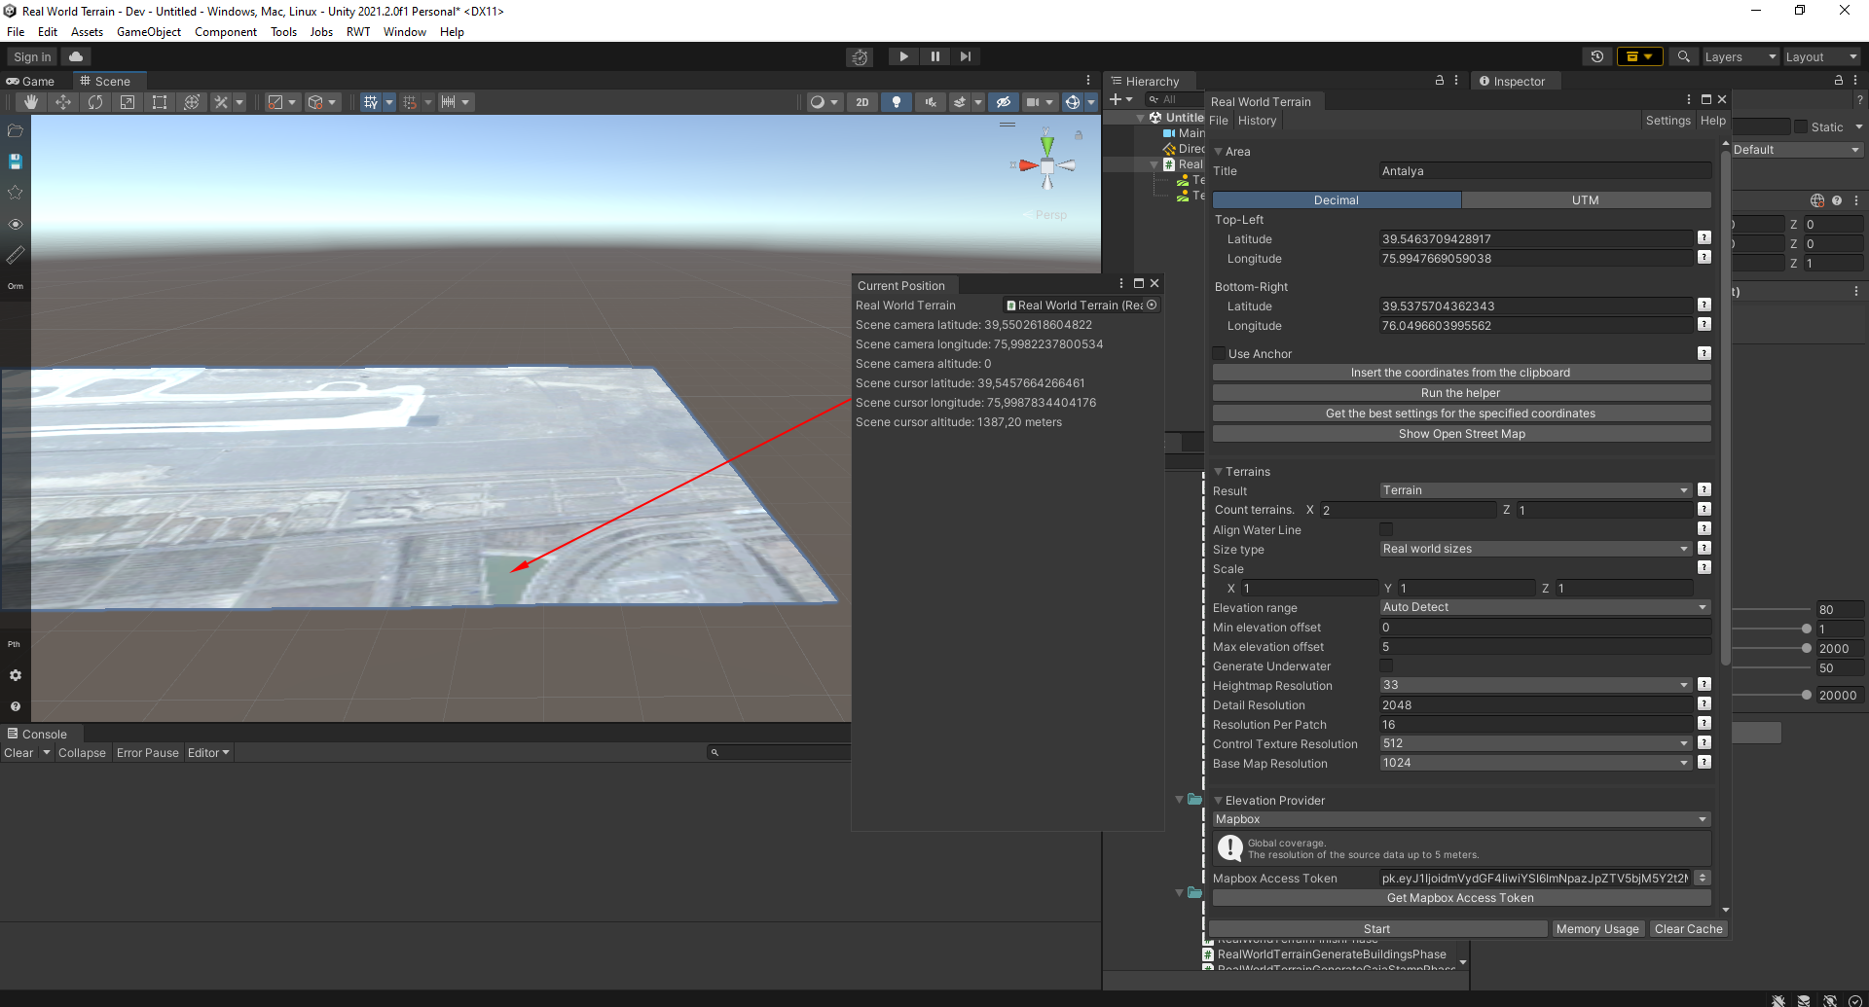Click Get Mapbox Access Token button
Viewport: 1869px width, 1007px height.
(x=1461, y=898)
